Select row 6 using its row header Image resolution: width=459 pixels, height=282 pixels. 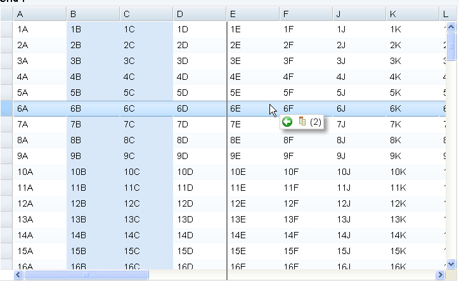[x=6, y=108]
